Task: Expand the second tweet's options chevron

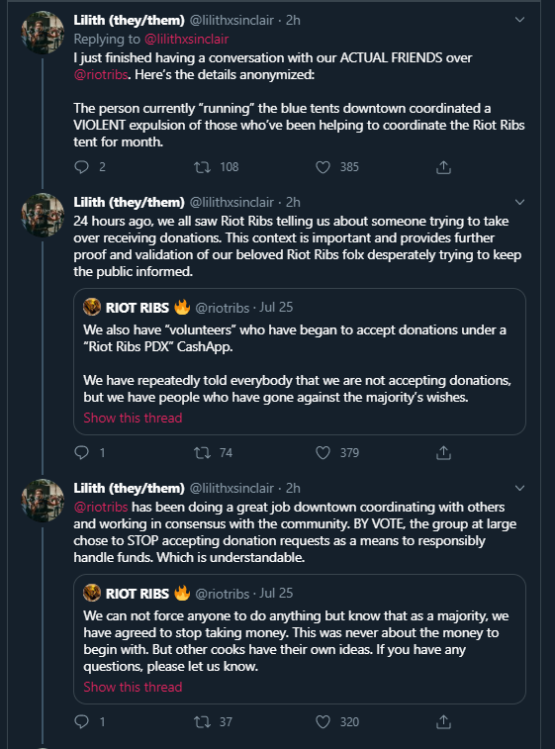Action: pyautogui.click(x=519, y=202)
